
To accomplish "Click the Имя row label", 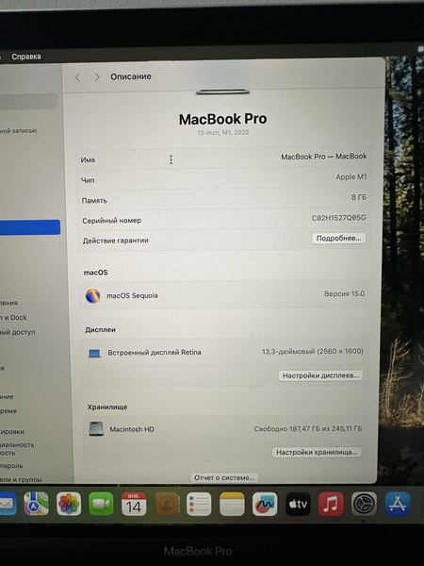I will (x=88, y=160).
